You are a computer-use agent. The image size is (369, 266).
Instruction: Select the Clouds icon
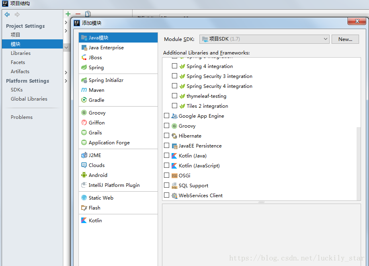click(84, 165)
